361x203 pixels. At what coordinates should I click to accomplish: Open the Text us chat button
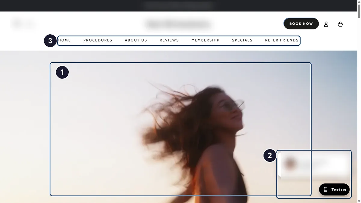point(334,189)
